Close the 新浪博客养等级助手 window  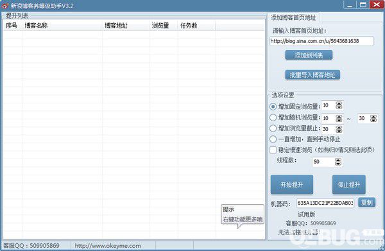pyautogui.click(x=377, y=5)
